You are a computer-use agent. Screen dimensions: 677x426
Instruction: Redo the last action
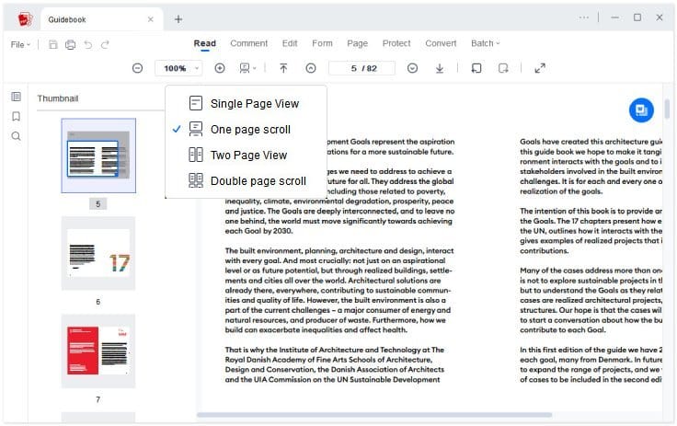[105, 44]
